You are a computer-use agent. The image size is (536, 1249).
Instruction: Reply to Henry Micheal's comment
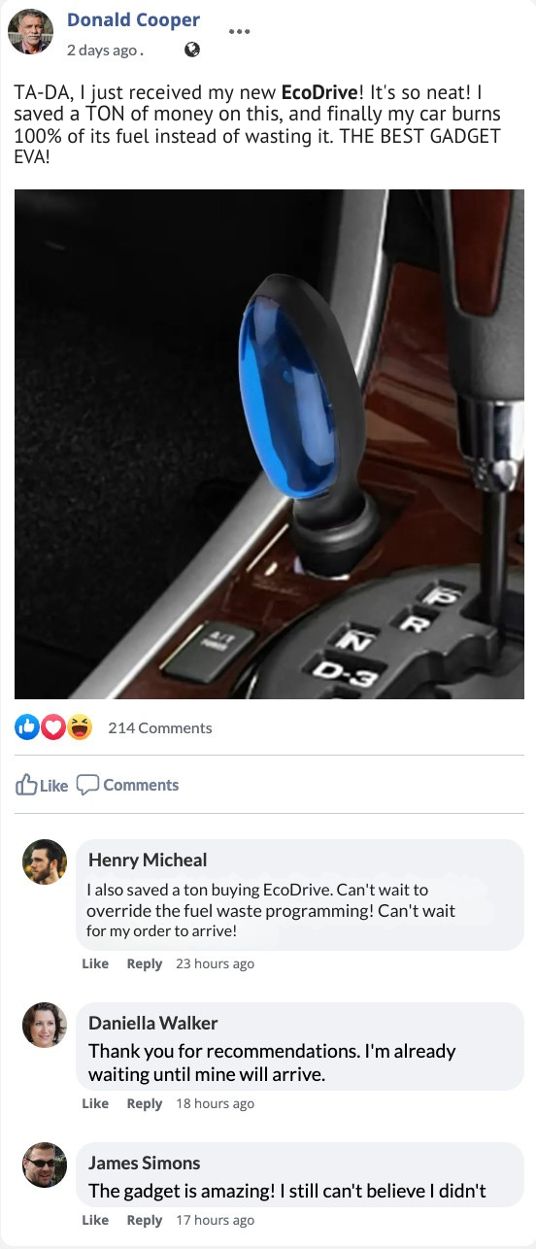[x=145, y=963]
